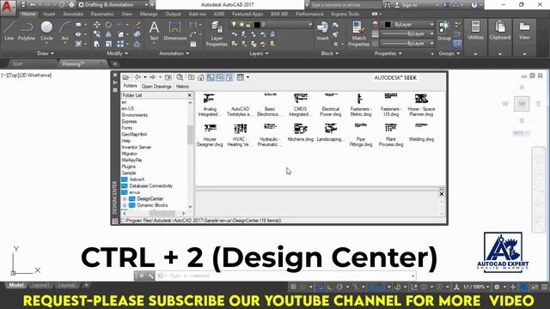550x309 pixels.
Task: Pick the Dimension tool
Action: pyautogui.click(x=174, y=31)
